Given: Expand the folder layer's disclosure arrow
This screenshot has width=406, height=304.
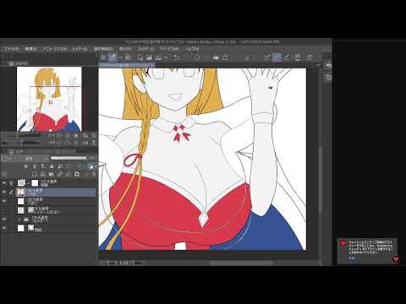Looking at the screenshot, I should click(x=19, y=219).
